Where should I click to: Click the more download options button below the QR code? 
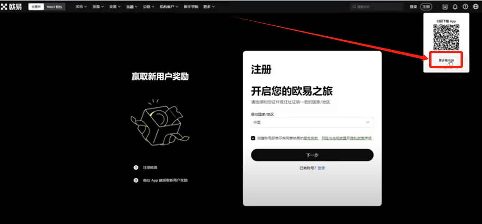(446, 60)
